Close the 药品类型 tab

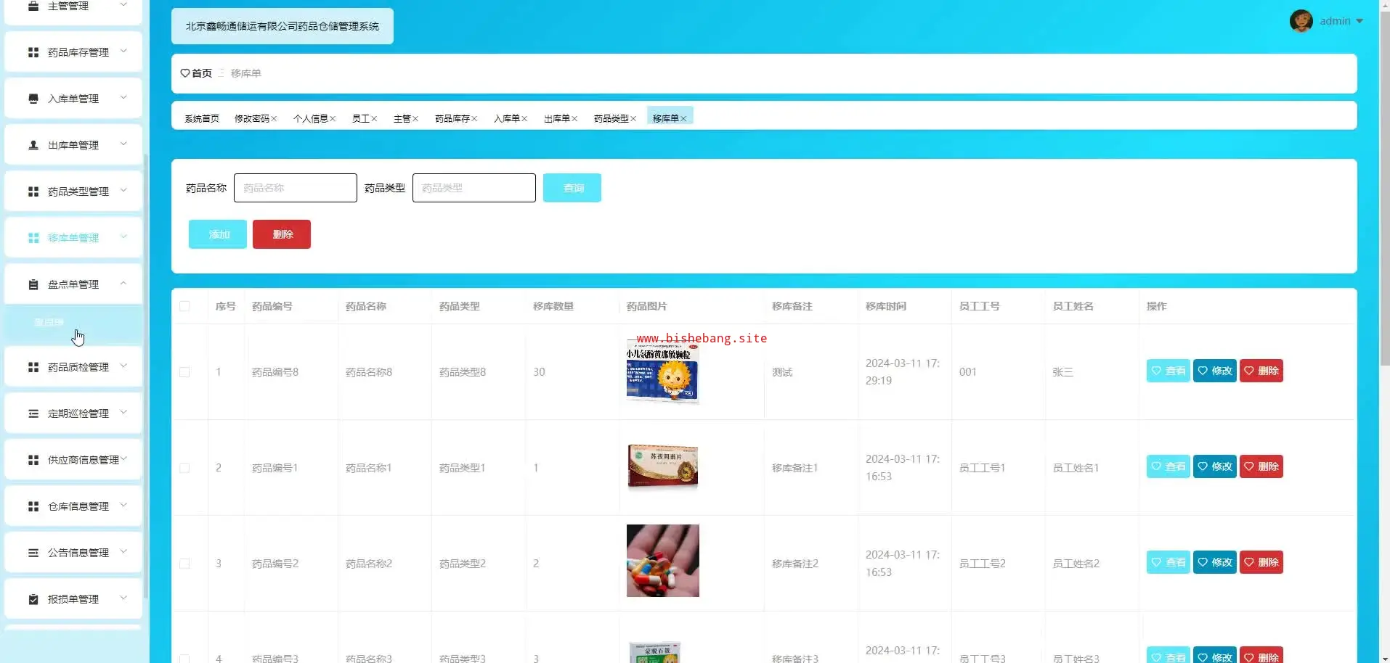633,119
